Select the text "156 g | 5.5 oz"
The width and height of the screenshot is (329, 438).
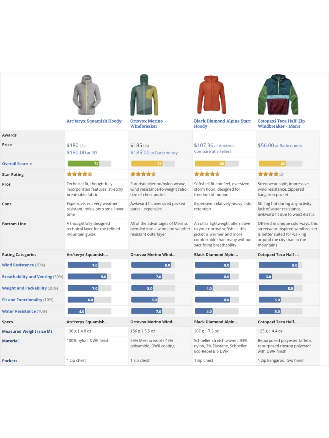[x=143, y=331]
